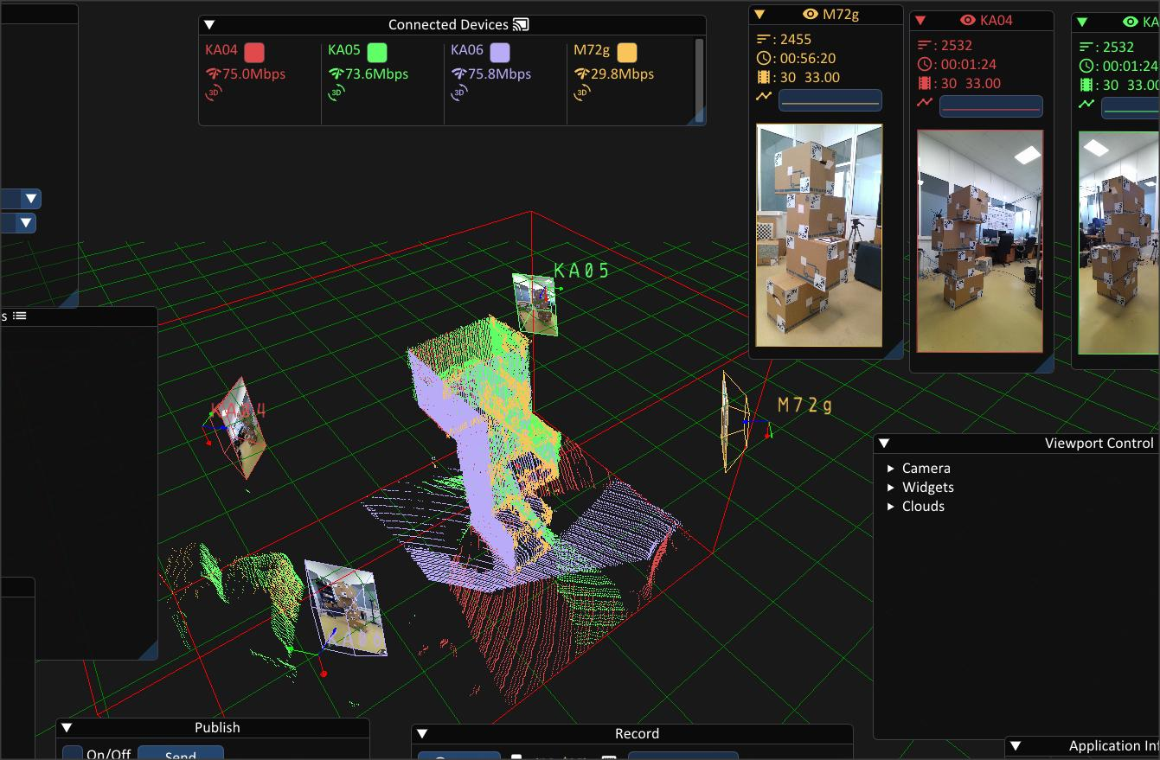Image resolution: width=1160 pixels, height=760 pixels.
Task: Click the film strip icon in green KA05 panel
Action: point(1086,85)
